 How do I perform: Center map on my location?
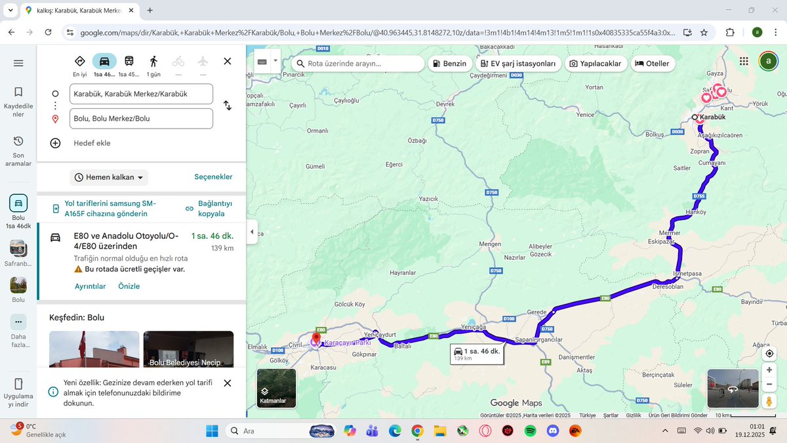click(769, 353)
